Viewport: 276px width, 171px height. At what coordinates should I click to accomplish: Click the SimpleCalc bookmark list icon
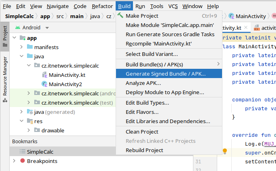tap(23, 151)
